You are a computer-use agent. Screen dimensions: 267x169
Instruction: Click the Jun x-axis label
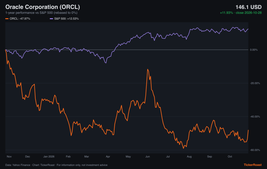coord(148,157)
